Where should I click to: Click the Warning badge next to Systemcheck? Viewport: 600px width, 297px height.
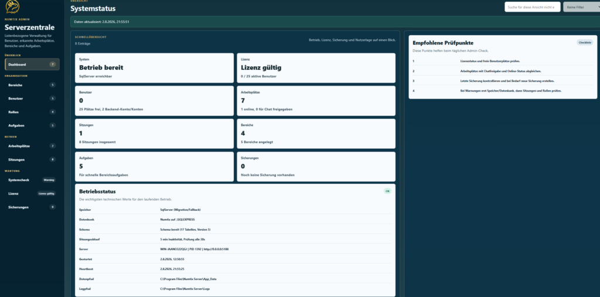click(49, 180)
